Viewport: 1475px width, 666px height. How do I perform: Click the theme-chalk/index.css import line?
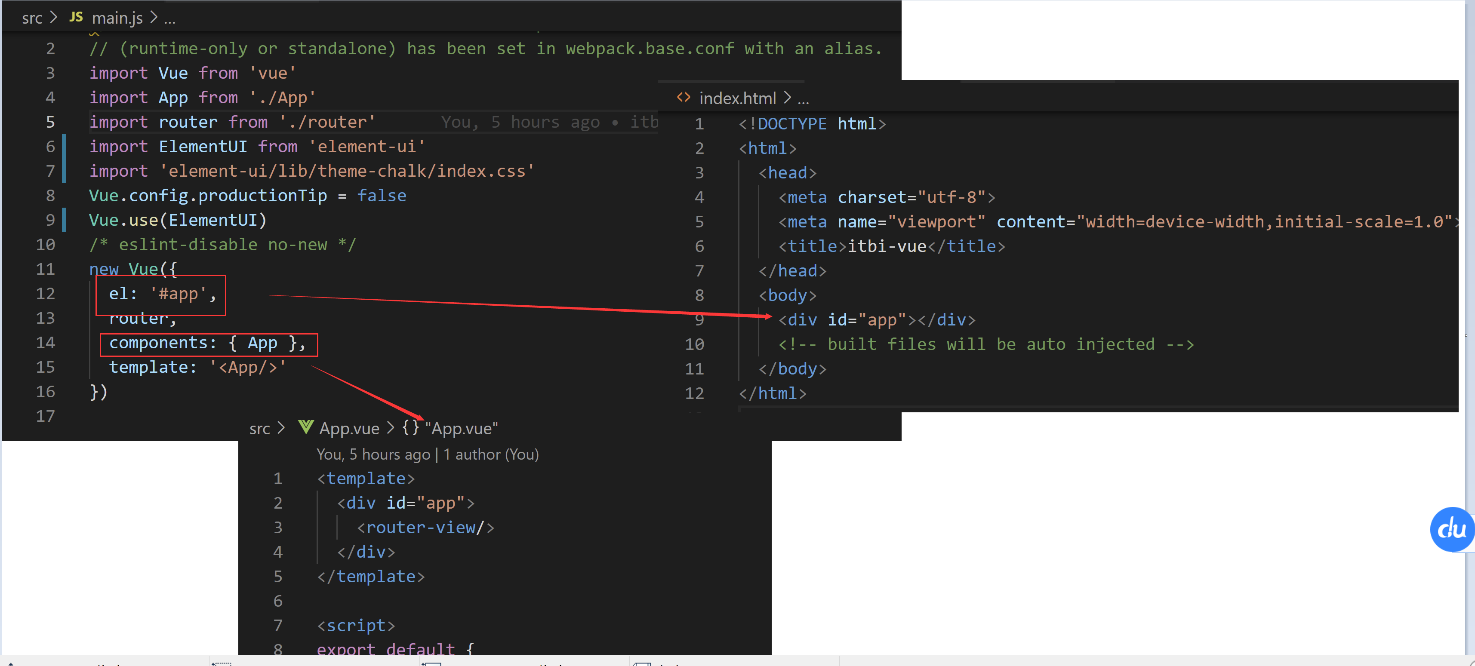[x=311, y=171]
